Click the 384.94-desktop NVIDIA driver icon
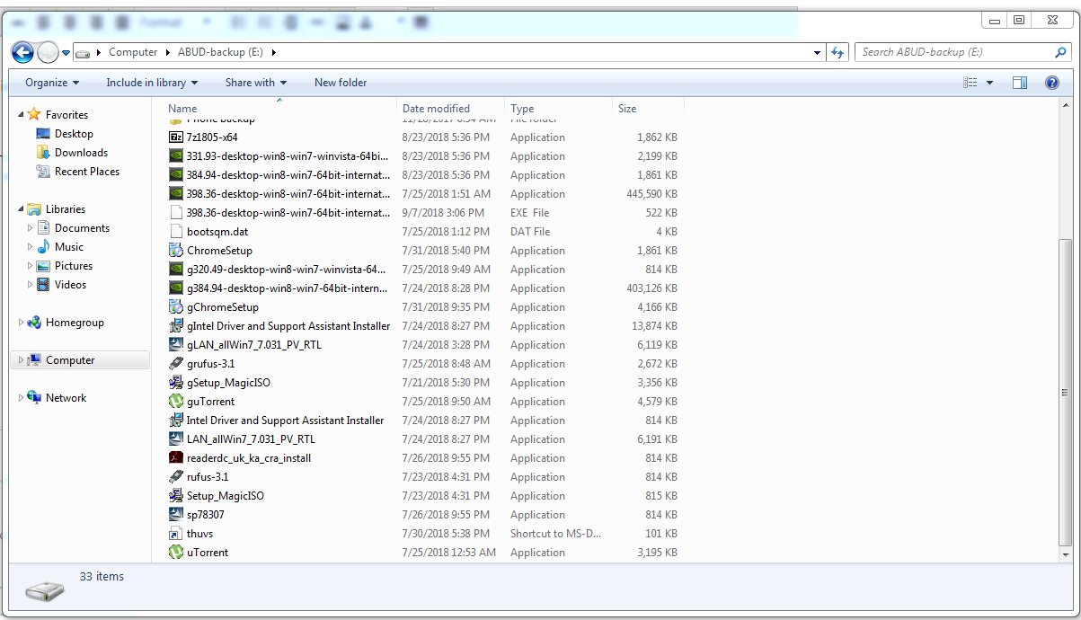Image resolution: width=1081 pixels, height=620 pixels. (176, 175)
